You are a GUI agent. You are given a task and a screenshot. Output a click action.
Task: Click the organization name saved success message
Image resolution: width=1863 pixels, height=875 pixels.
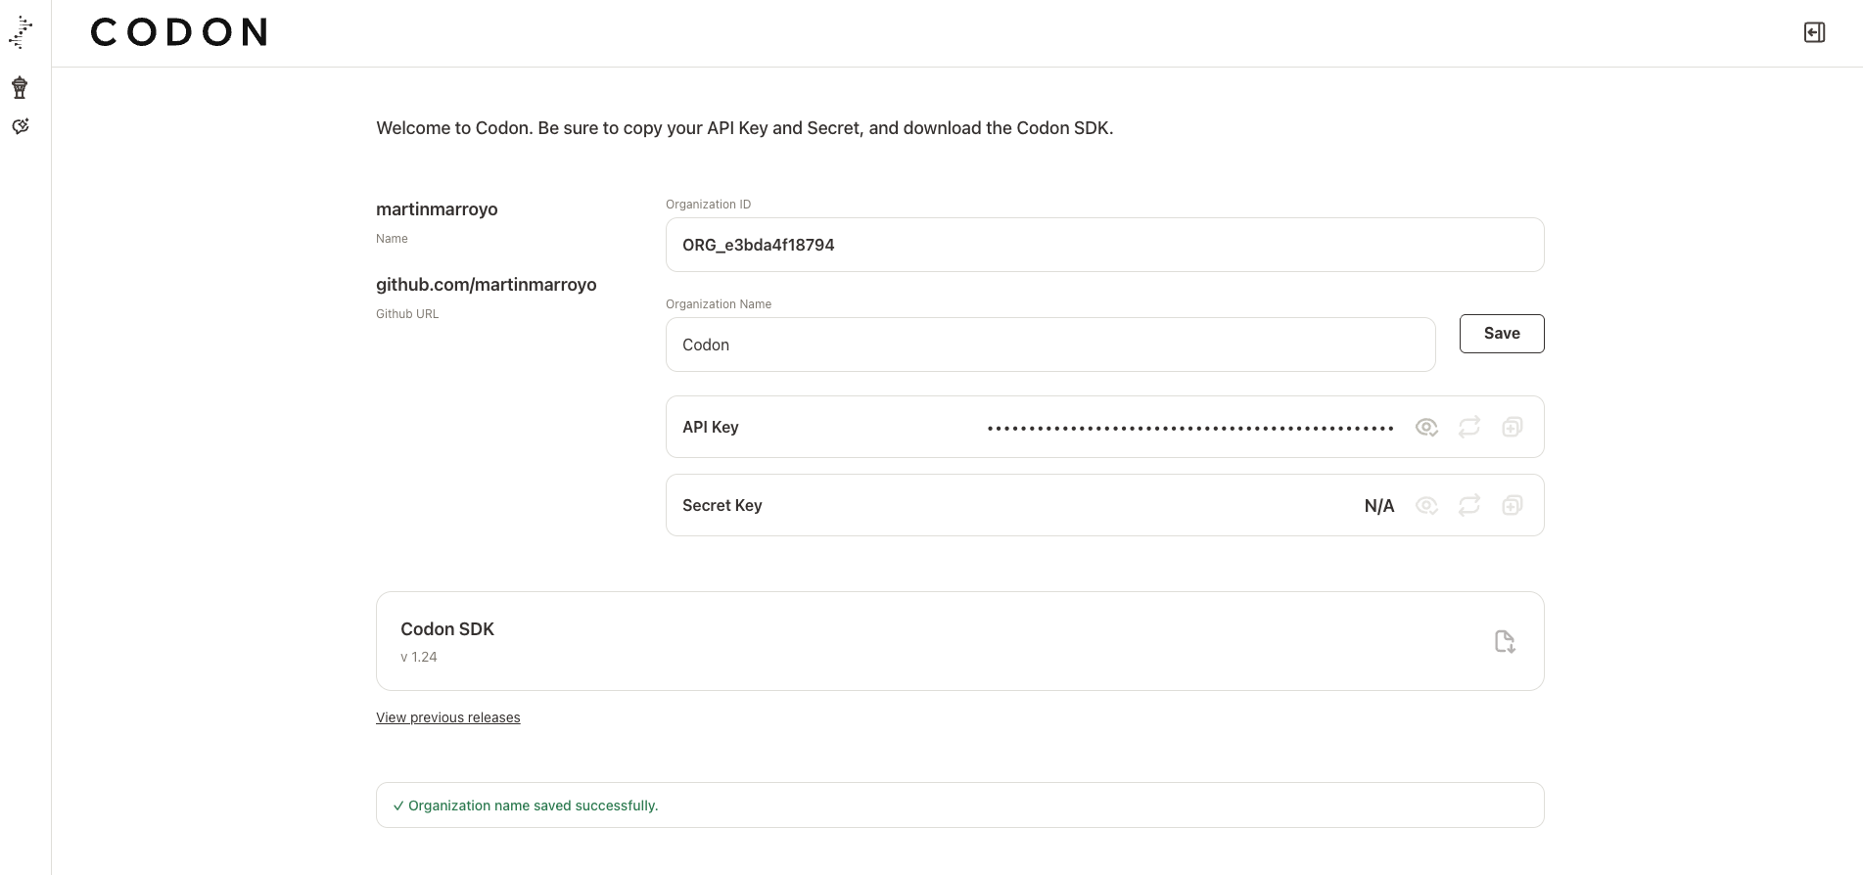533,806
